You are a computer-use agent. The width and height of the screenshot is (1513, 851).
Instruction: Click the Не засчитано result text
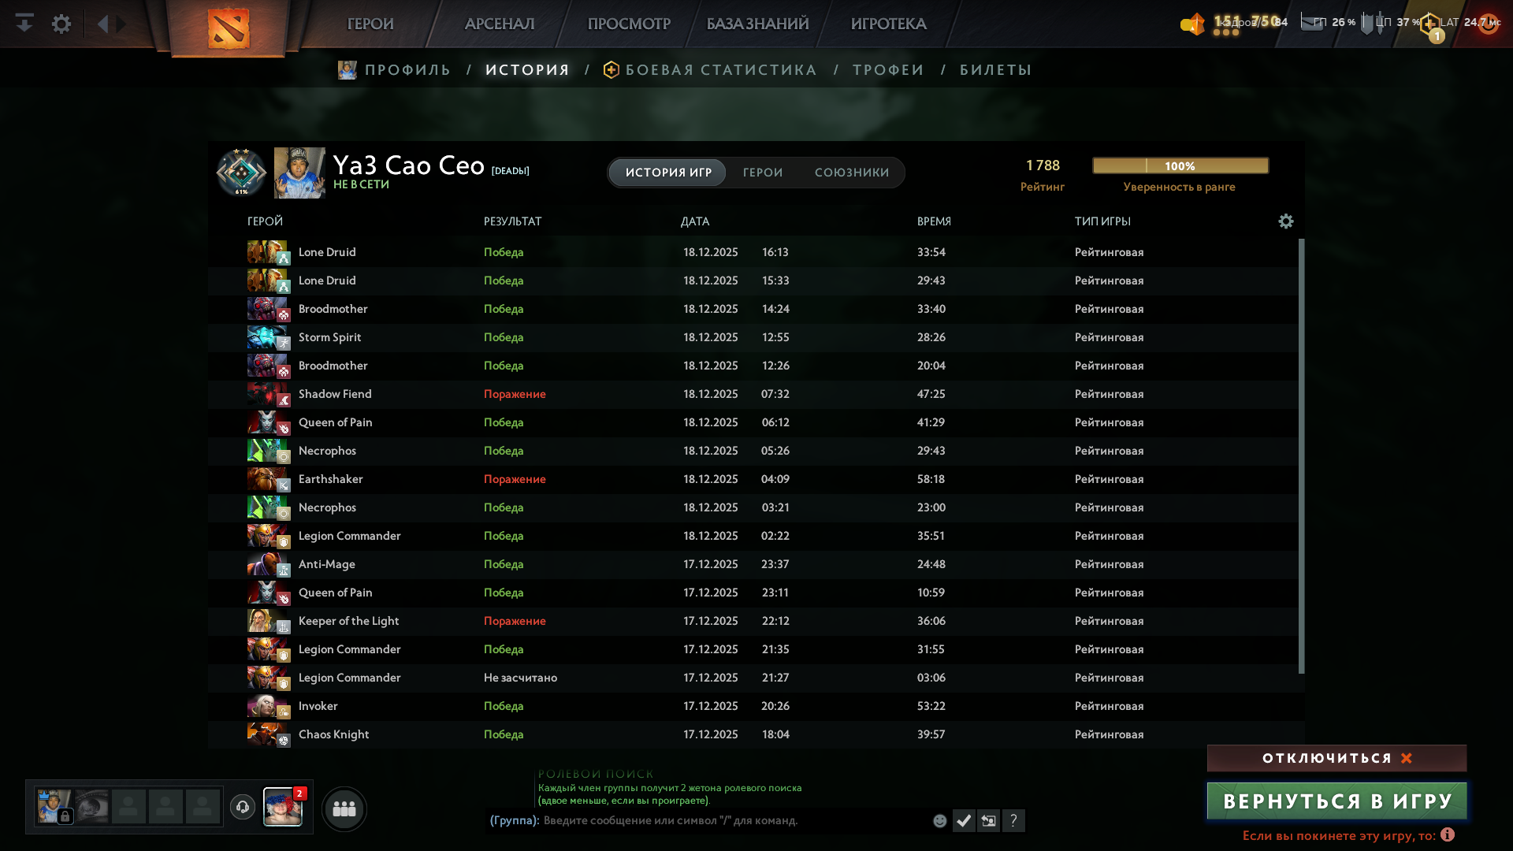(520, 678)
